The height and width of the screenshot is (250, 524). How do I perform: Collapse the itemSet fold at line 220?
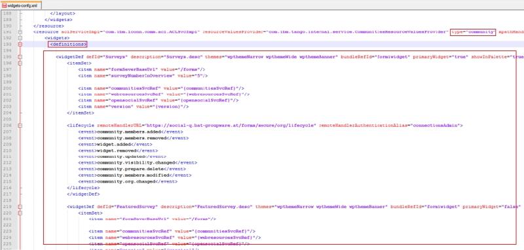tap(20, 213)
